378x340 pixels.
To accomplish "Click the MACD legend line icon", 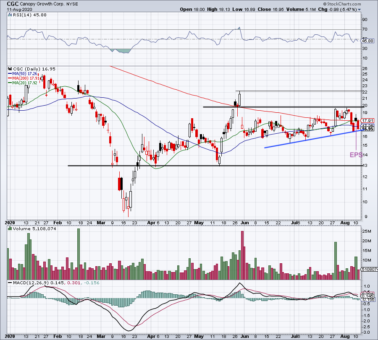I will click(x=10, y=283).
